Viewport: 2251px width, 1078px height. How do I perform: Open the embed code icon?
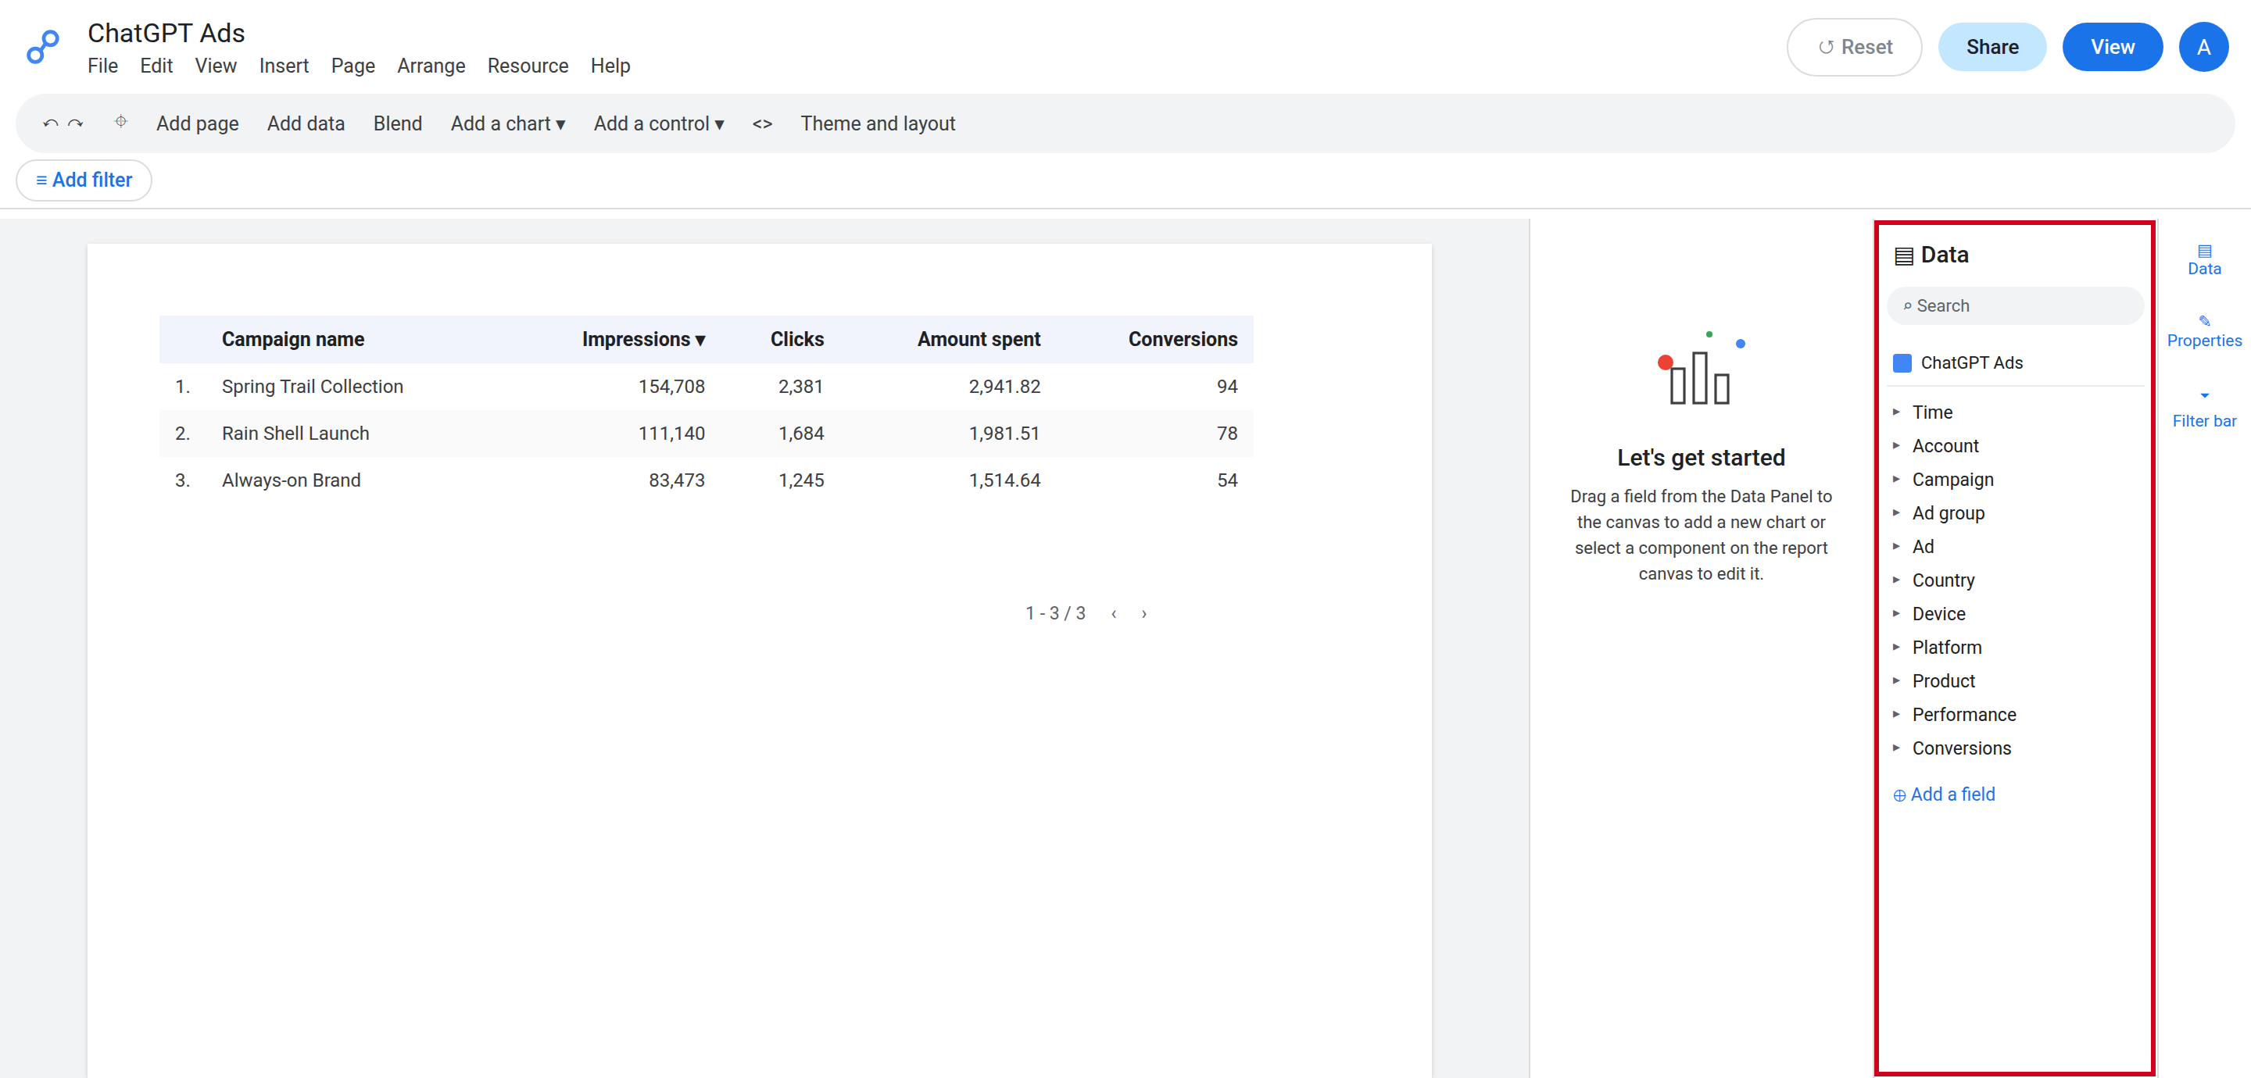pyautogui.click(x=762, y=124)
